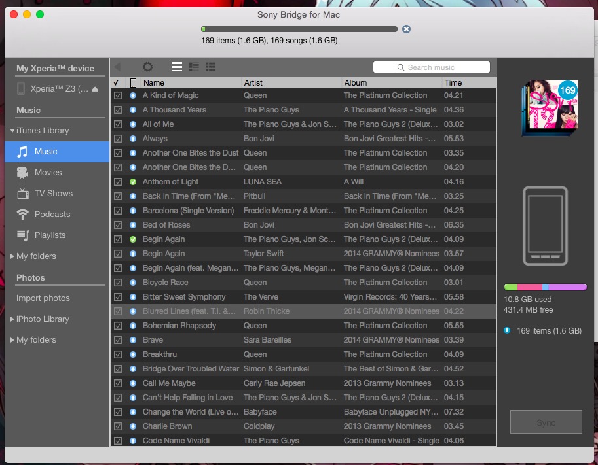Expand the iPhoto Library tree
Image resolution: width=598 pixels, height=465 pixels.
[x=12, y=319]
